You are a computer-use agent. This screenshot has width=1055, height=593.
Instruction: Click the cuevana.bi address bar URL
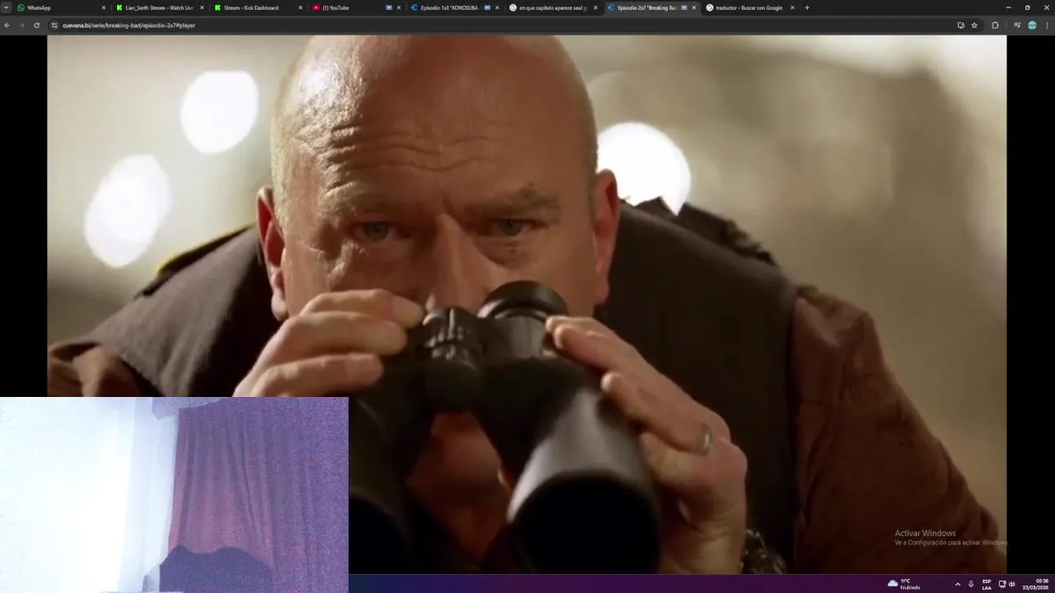point(129,26)
